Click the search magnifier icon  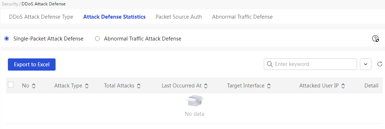coord(269,64)
